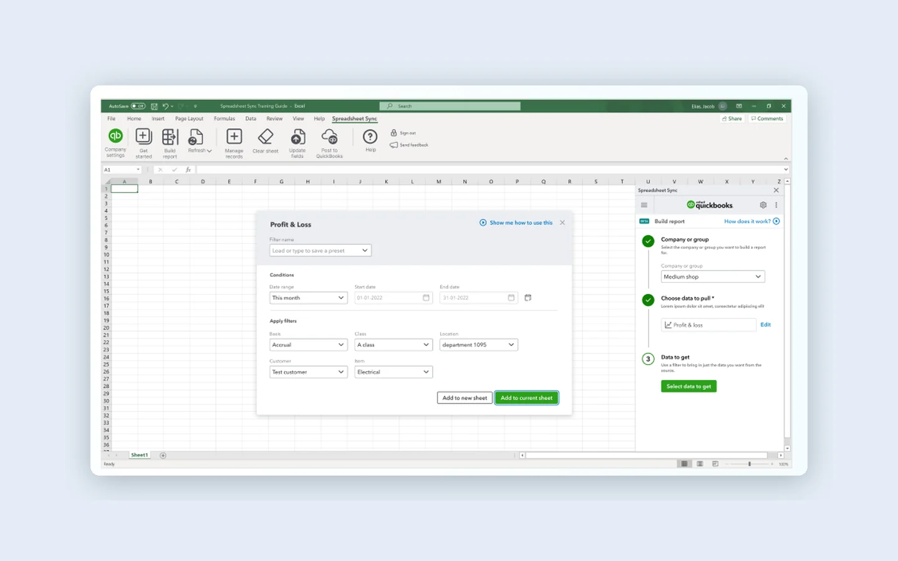
Task: Open the gear settings in QuickBooks panel
Action: [763, 205]
